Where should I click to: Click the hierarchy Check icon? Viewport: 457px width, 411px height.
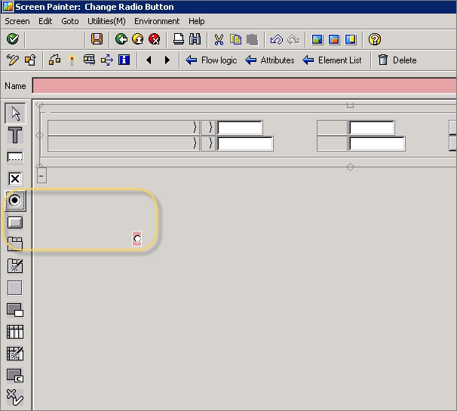click(x=54, y=60)
